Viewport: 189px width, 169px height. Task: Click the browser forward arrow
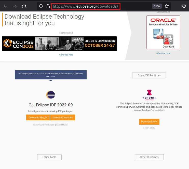pyautogui.click(x=15, y=6)
